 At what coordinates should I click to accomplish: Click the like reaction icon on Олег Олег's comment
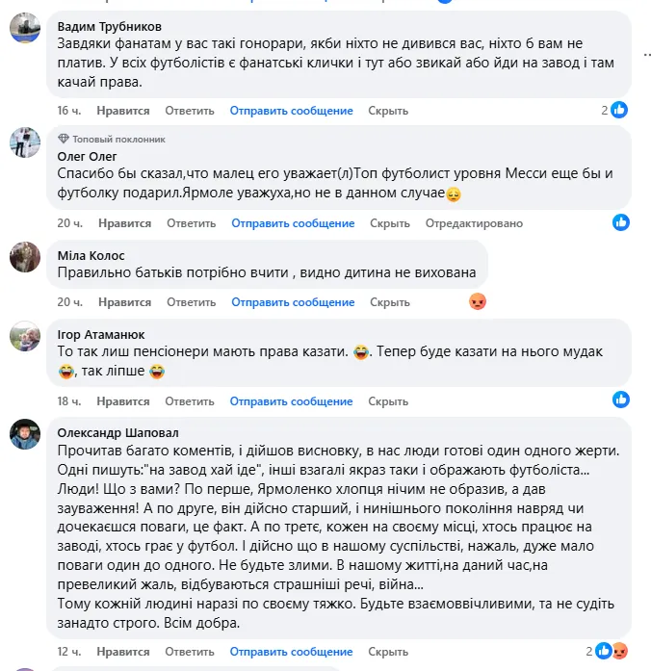tap(621, 222)
